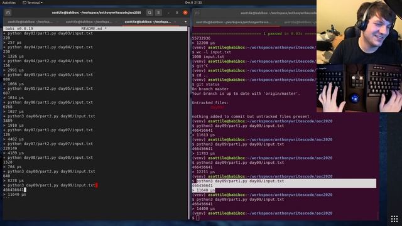The height and width of the screenshot is (226, 402).
Task: Click the left terminal's vertical scrollbar
Action: [x=189, y=123]
